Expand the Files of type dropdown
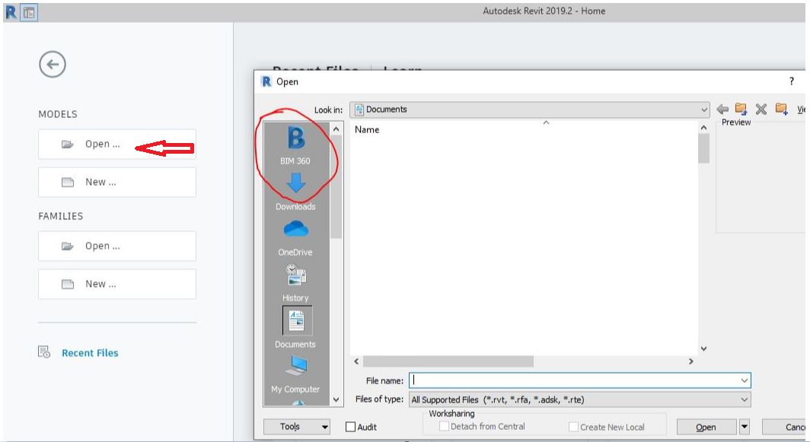The image size is (810, 442). click(x=744, y=398)
